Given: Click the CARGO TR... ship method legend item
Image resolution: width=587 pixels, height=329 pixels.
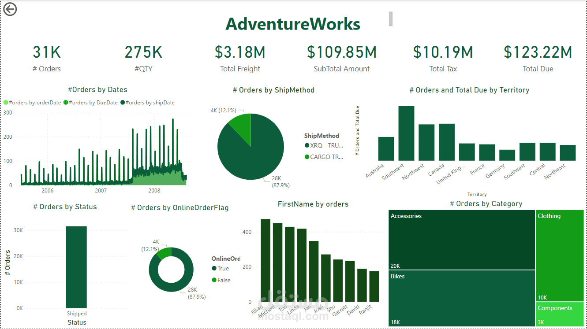Looking at the screenshot, I should 323,157.
